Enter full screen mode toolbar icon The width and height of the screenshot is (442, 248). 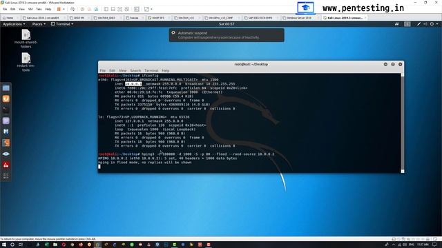(x=119, y=9)
